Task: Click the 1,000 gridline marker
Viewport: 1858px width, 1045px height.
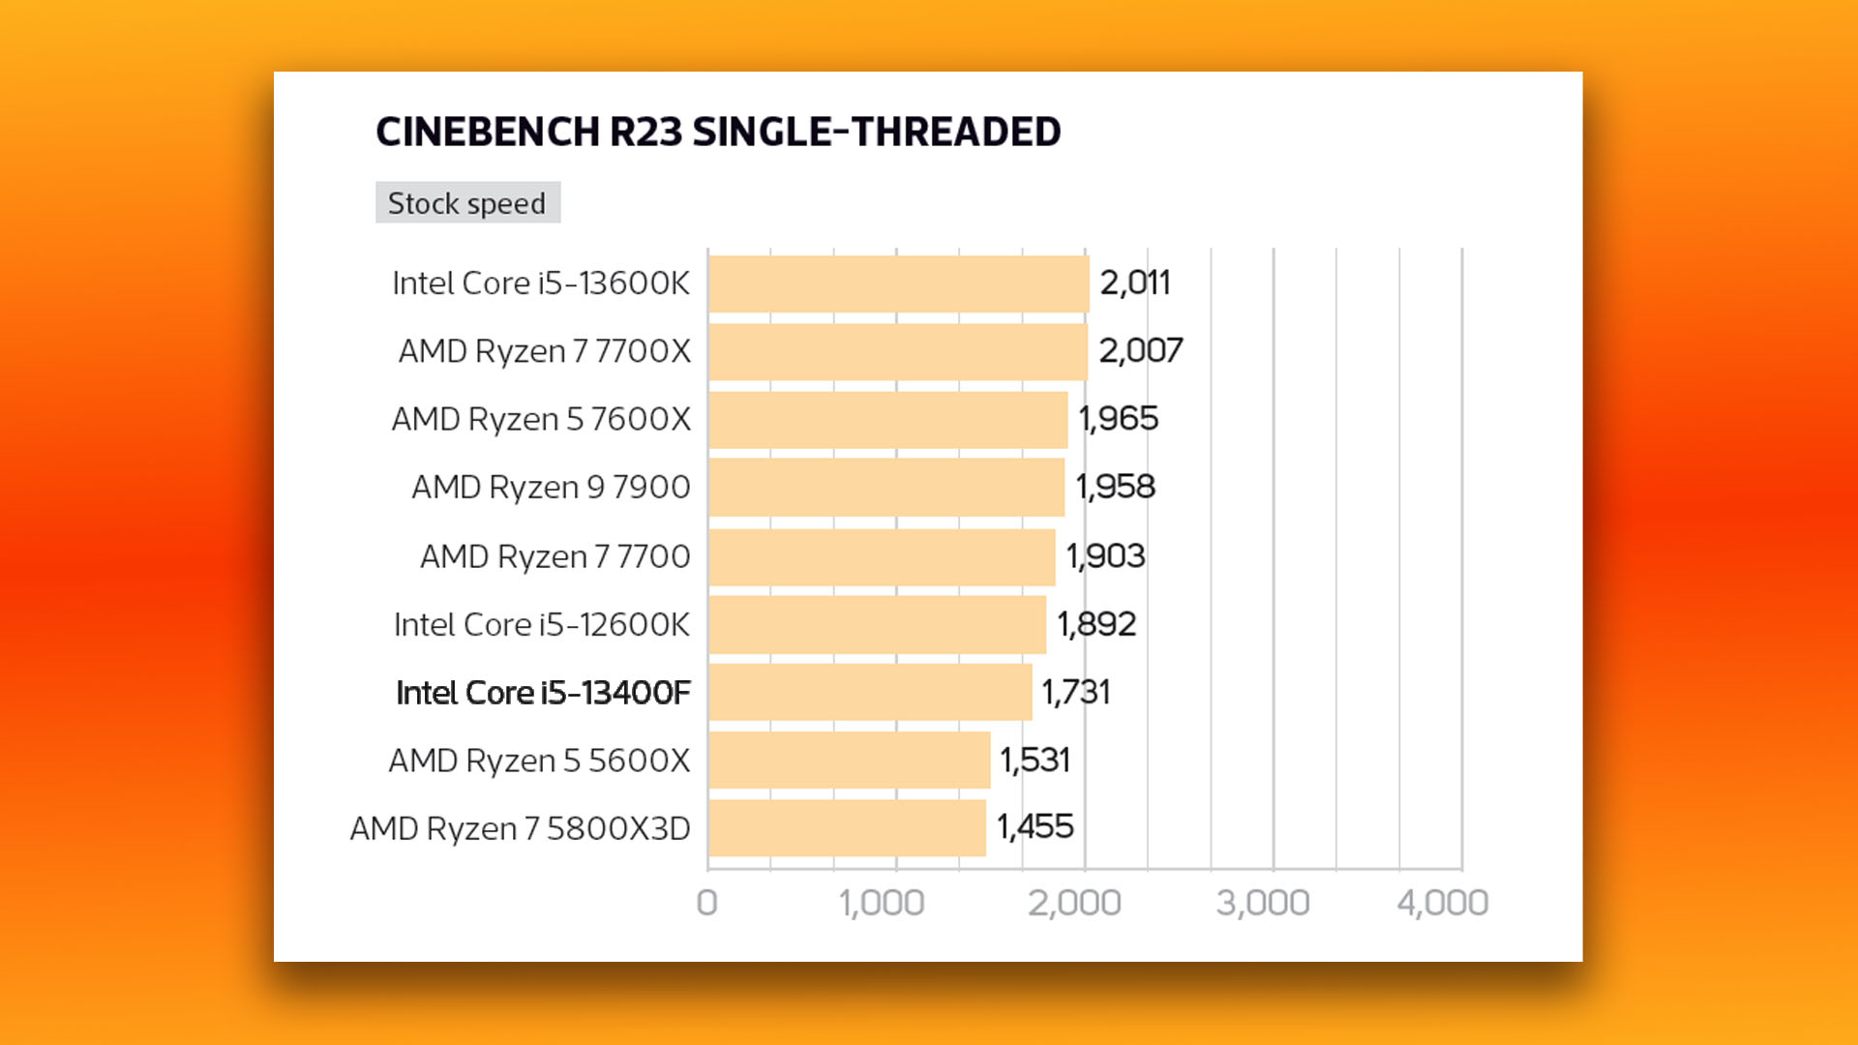Action: (x=885, y=904)
